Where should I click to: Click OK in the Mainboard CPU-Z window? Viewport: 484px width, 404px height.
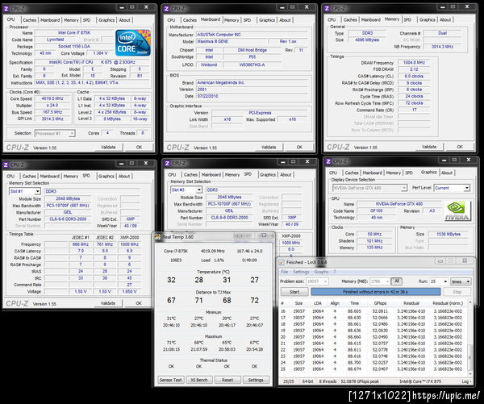(299, 148)
